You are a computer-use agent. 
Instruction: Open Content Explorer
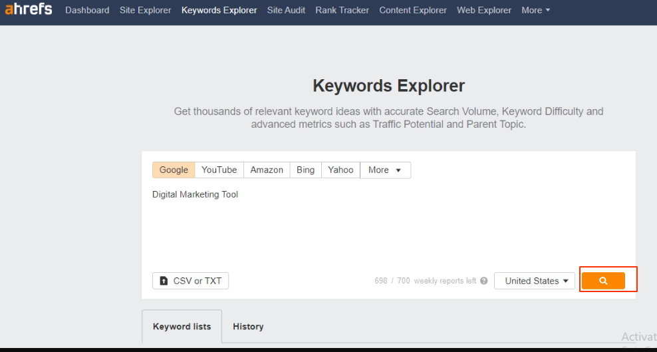click(413, 10)
